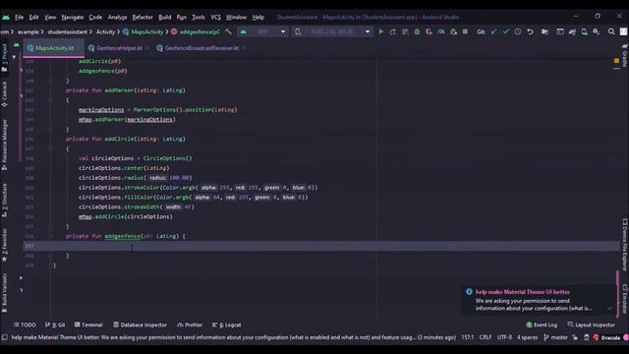Open the Refactor menu
629x354 pixels.
[x=143, y=18]
